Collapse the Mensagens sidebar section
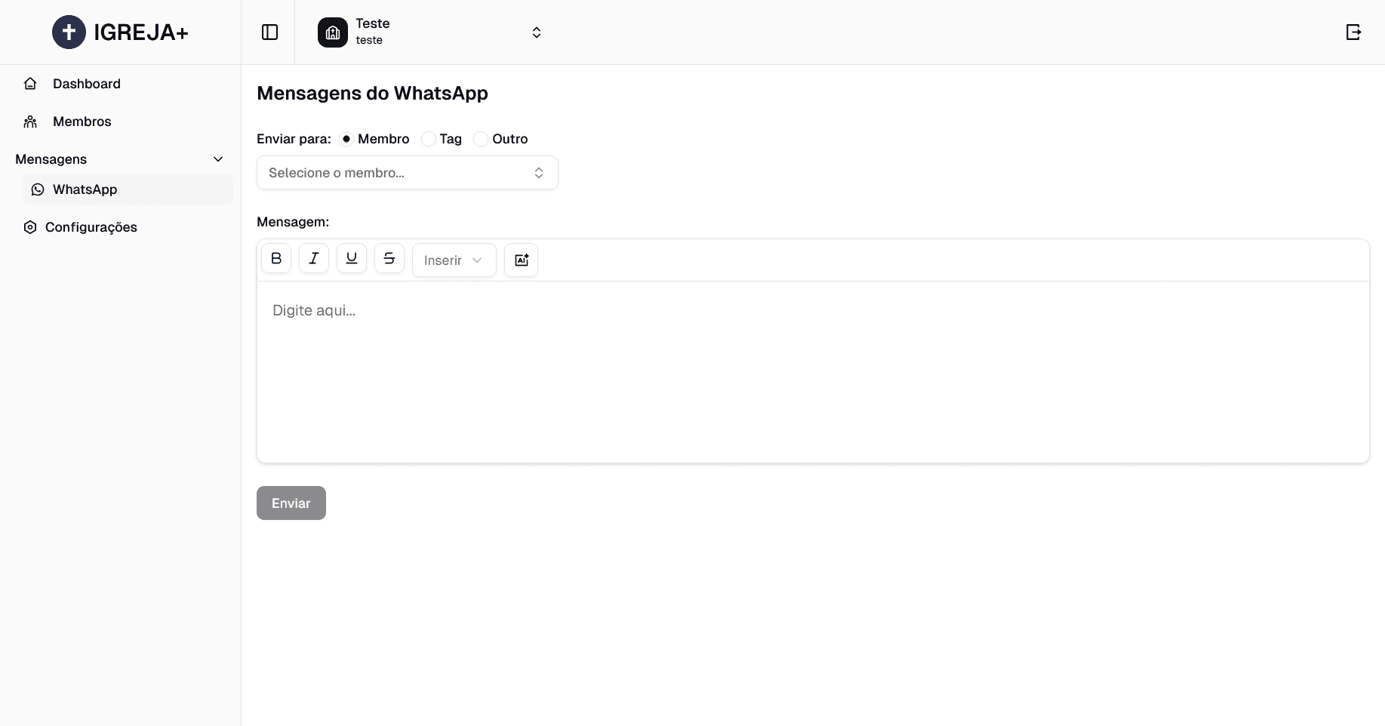The width and height of the screenshot is (1385, 726). pyautogui.click(x=218, y=159)
